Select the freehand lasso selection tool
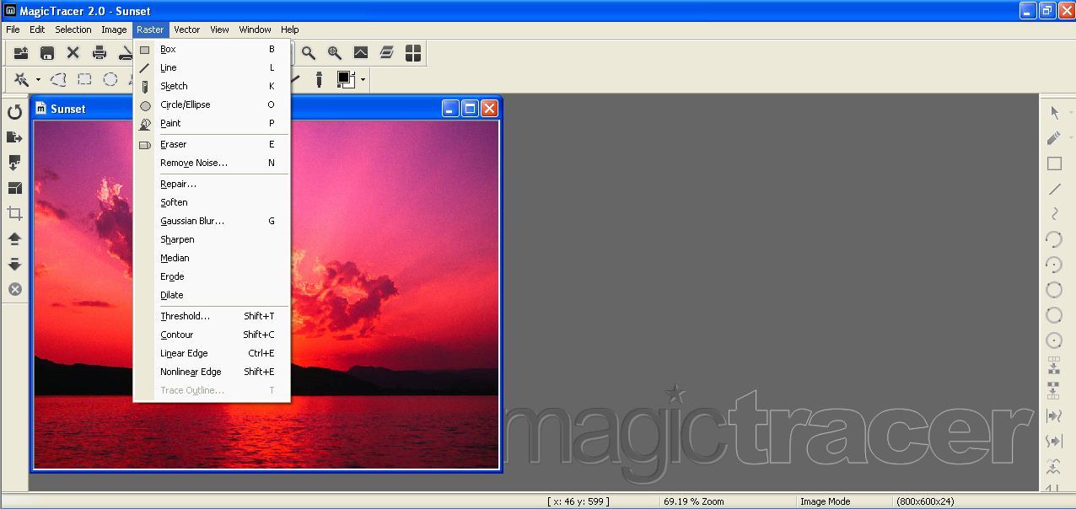 58,79
